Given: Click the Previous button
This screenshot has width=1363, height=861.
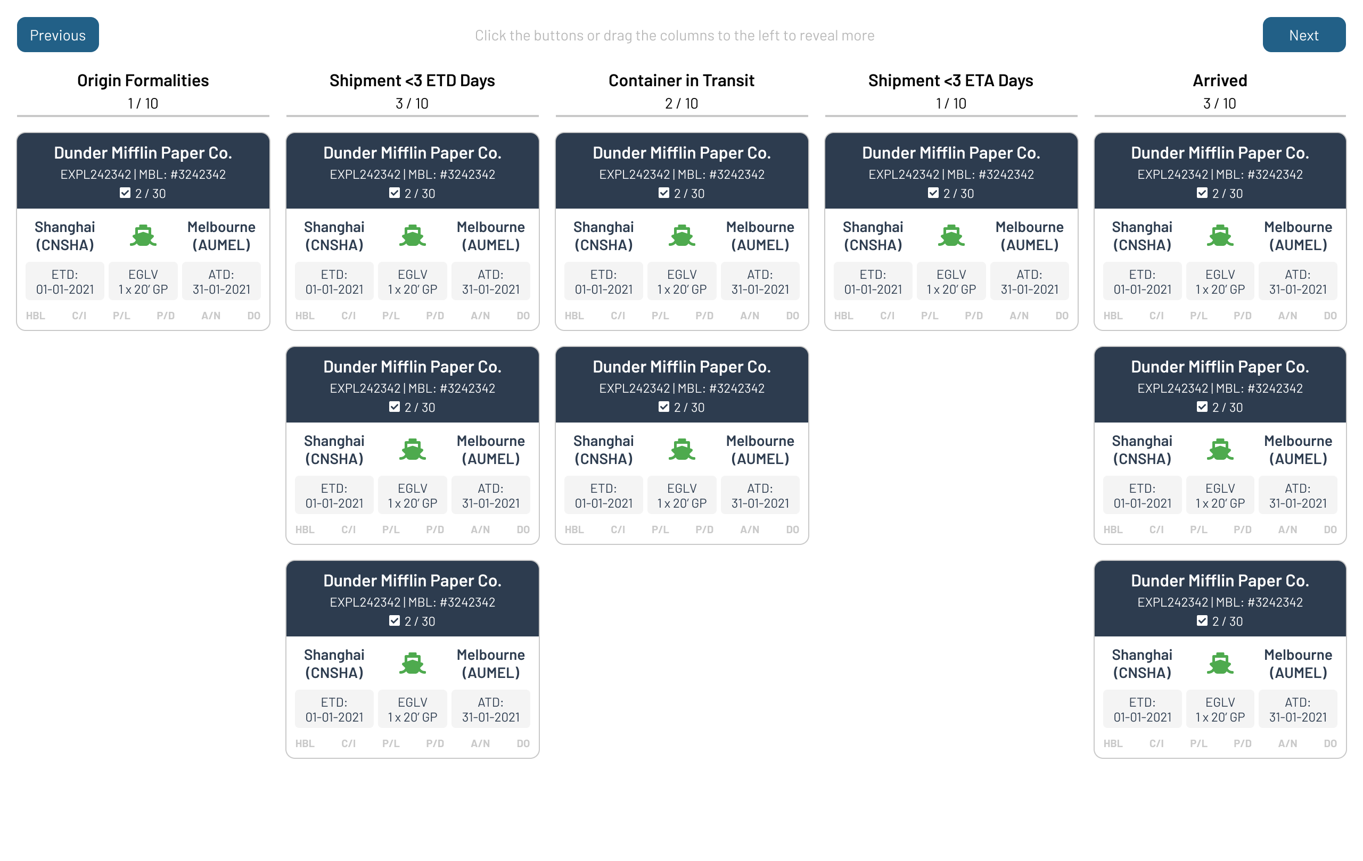Looking at the screenshot, I should (58, 35).
